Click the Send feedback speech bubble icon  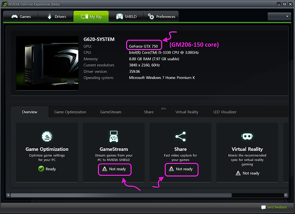click(263, 207)
